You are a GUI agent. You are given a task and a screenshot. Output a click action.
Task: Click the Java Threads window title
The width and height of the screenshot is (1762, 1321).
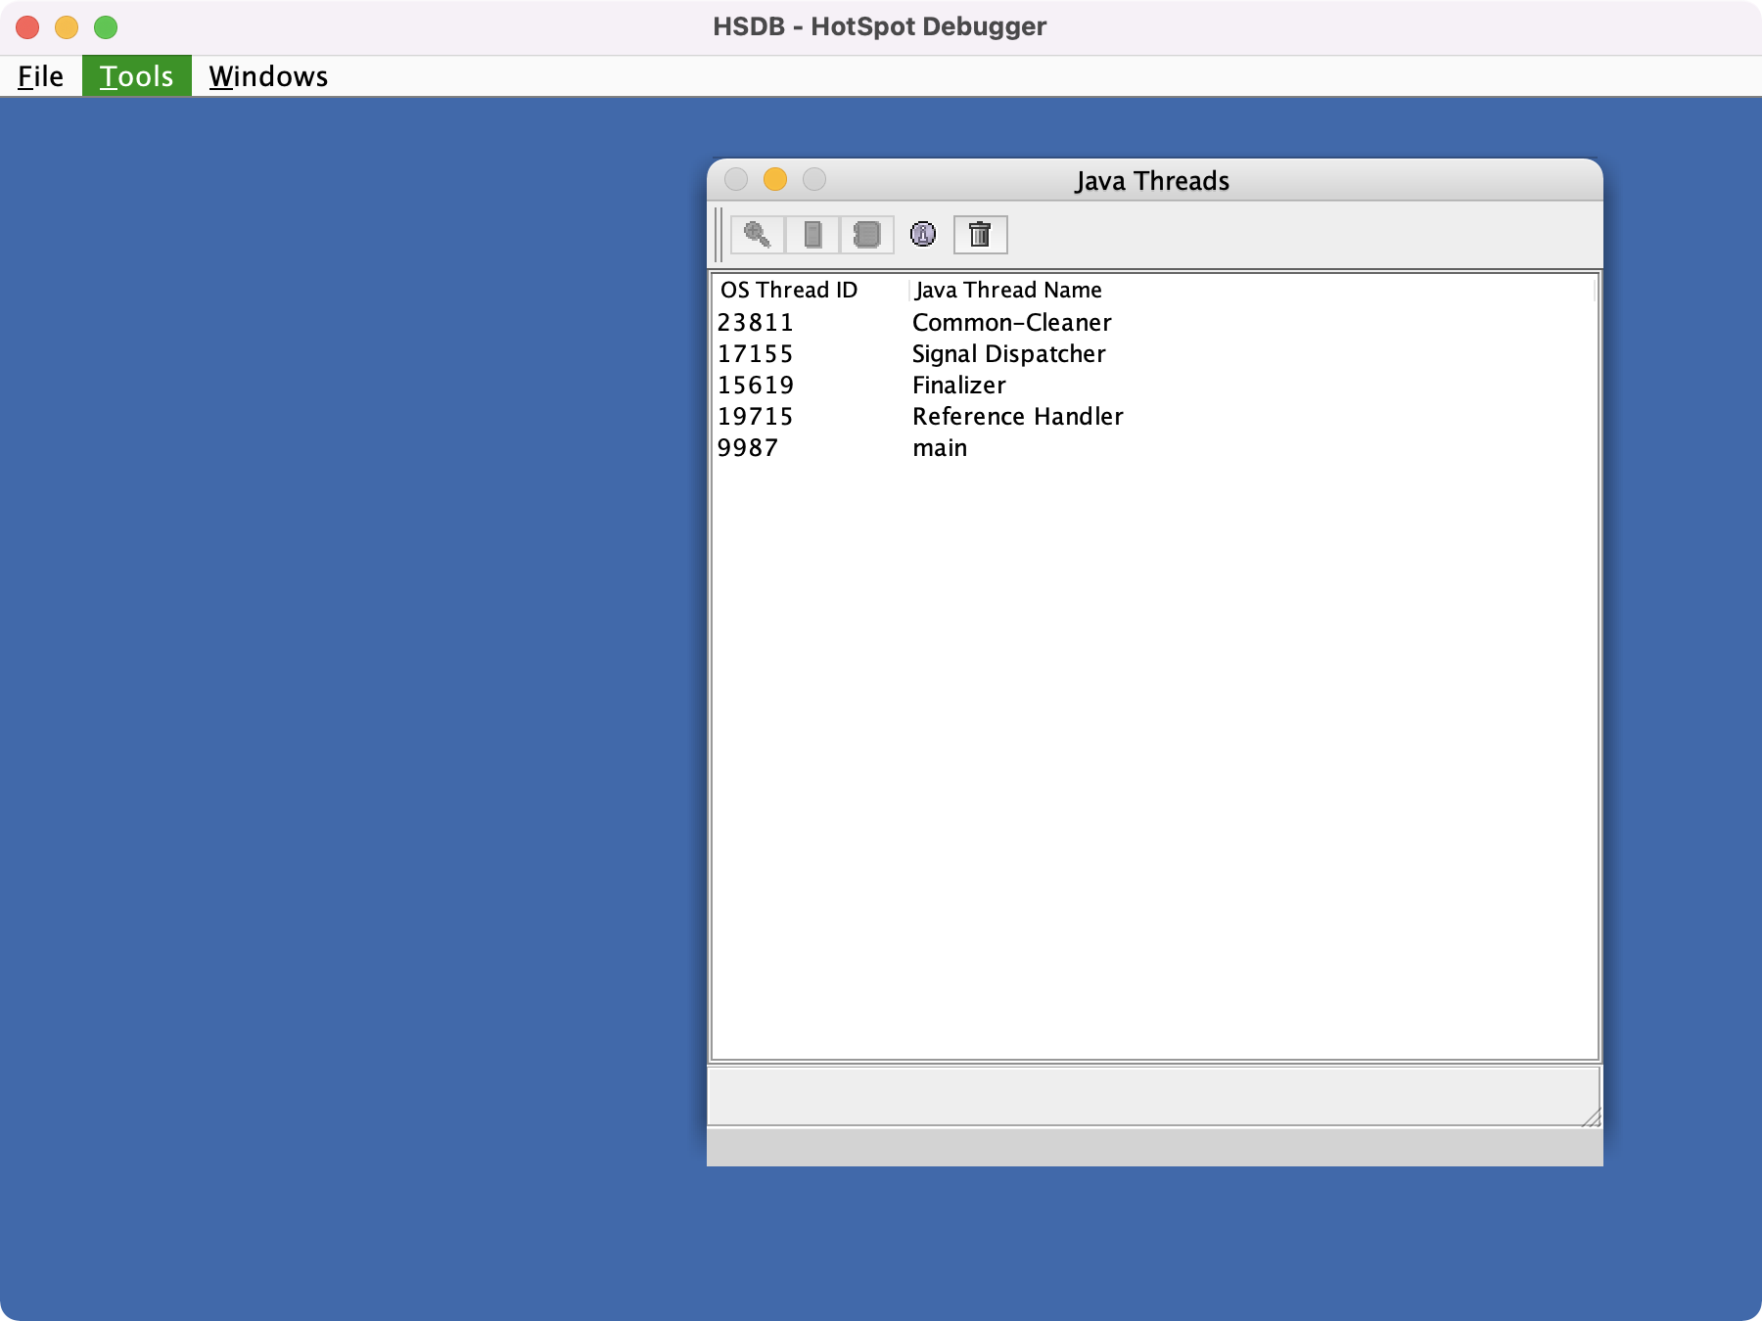coord(1152,181)
